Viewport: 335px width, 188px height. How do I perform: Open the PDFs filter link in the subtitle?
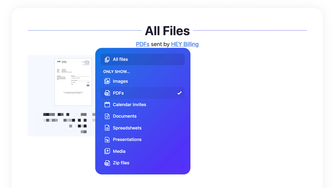click(143, 44)
